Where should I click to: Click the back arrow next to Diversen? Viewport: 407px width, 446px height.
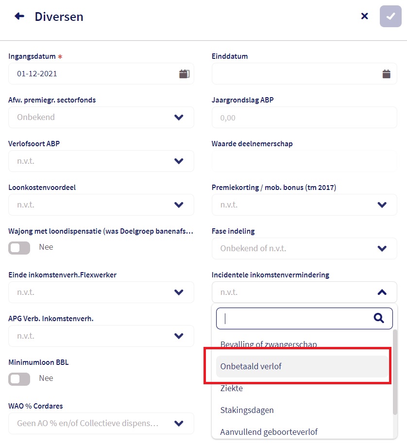pyautogui.click(x=19, y=17)
